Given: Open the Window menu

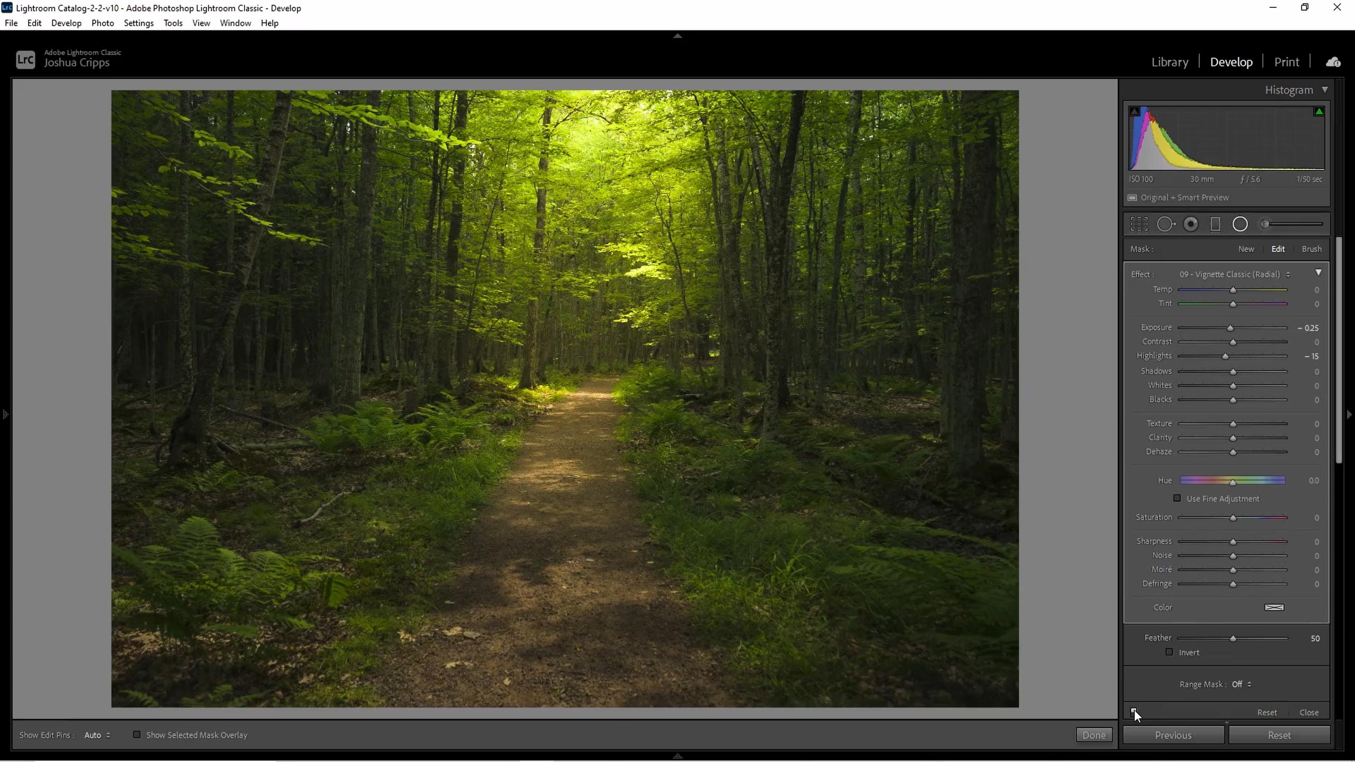Looking at the screenshot, I should 236,23.
